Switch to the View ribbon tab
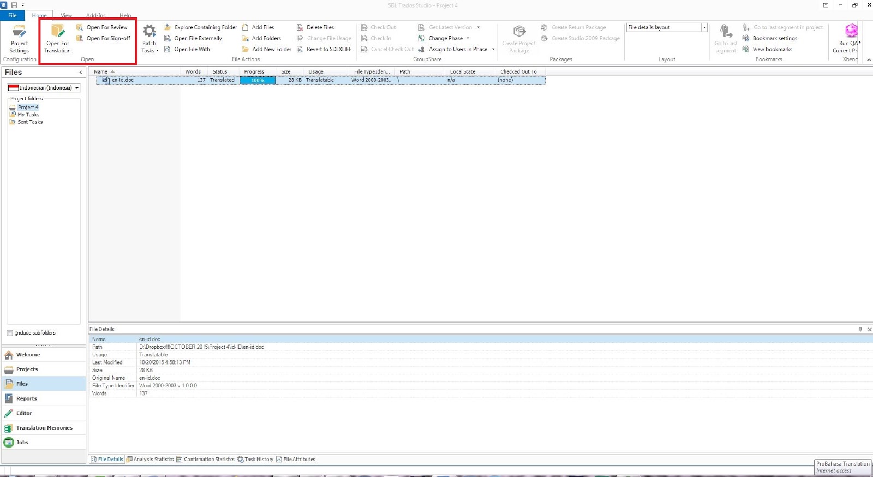The image size is (873, 477). (67, 15)
